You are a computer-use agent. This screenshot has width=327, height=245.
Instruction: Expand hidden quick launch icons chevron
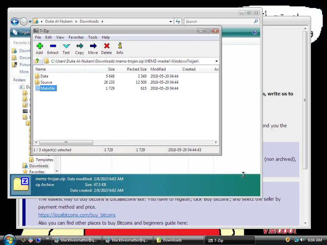(47, 239)
